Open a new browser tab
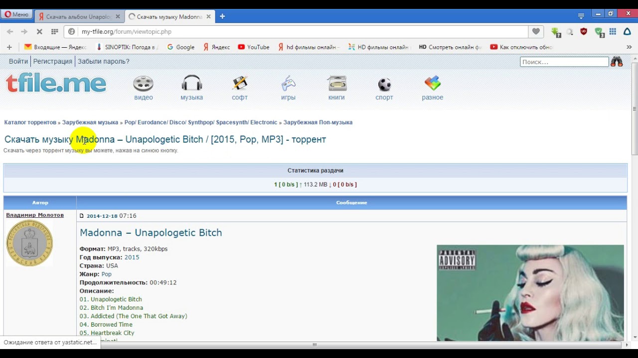Screen dimensions: 638x358 pos(222,16)
